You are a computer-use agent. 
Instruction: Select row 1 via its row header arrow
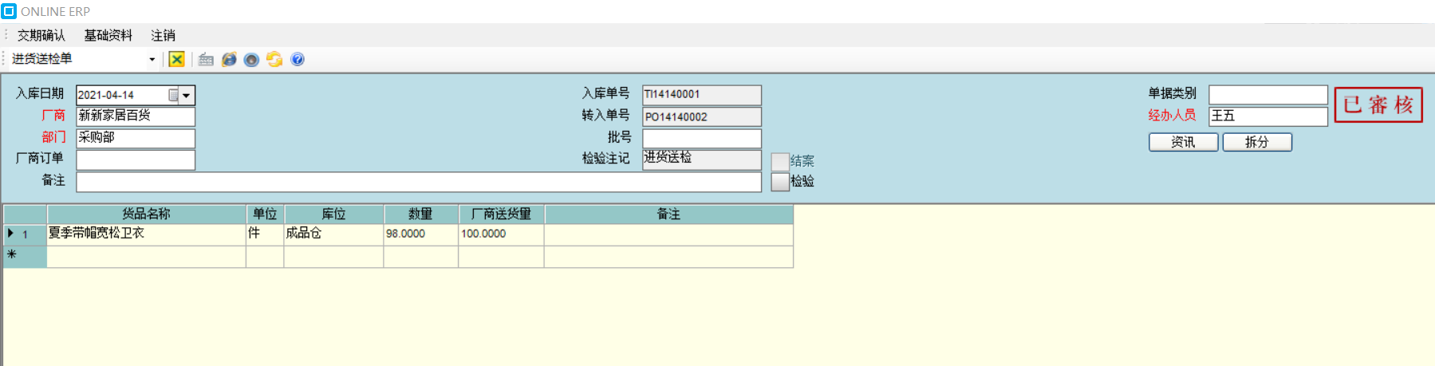11,234
